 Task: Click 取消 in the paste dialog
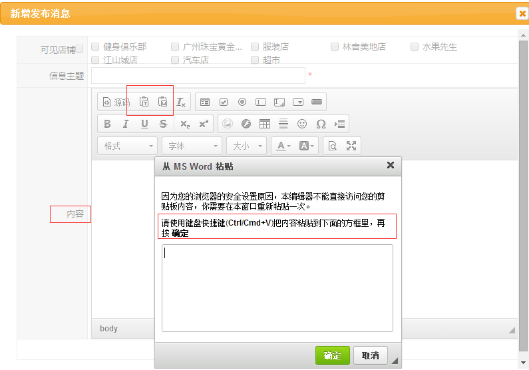(370, 355)
